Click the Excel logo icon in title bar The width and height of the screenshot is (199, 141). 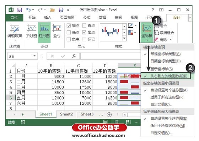point(11,10)
